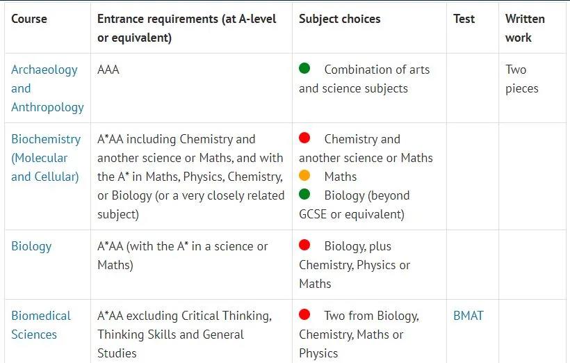The height and width of the screenshot is (363, 570).
Task: Click red dot beside Chemistry and another science
Action: pyautogui.click(x=304, y=138)
